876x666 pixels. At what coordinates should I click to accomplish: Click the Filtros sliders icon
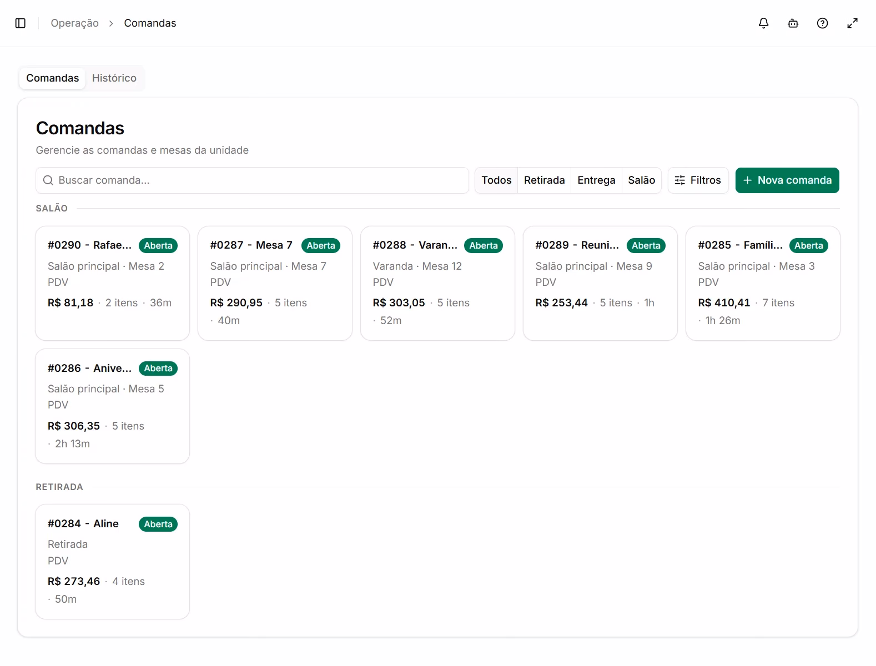pyautogui.click(x=679, y=180)
